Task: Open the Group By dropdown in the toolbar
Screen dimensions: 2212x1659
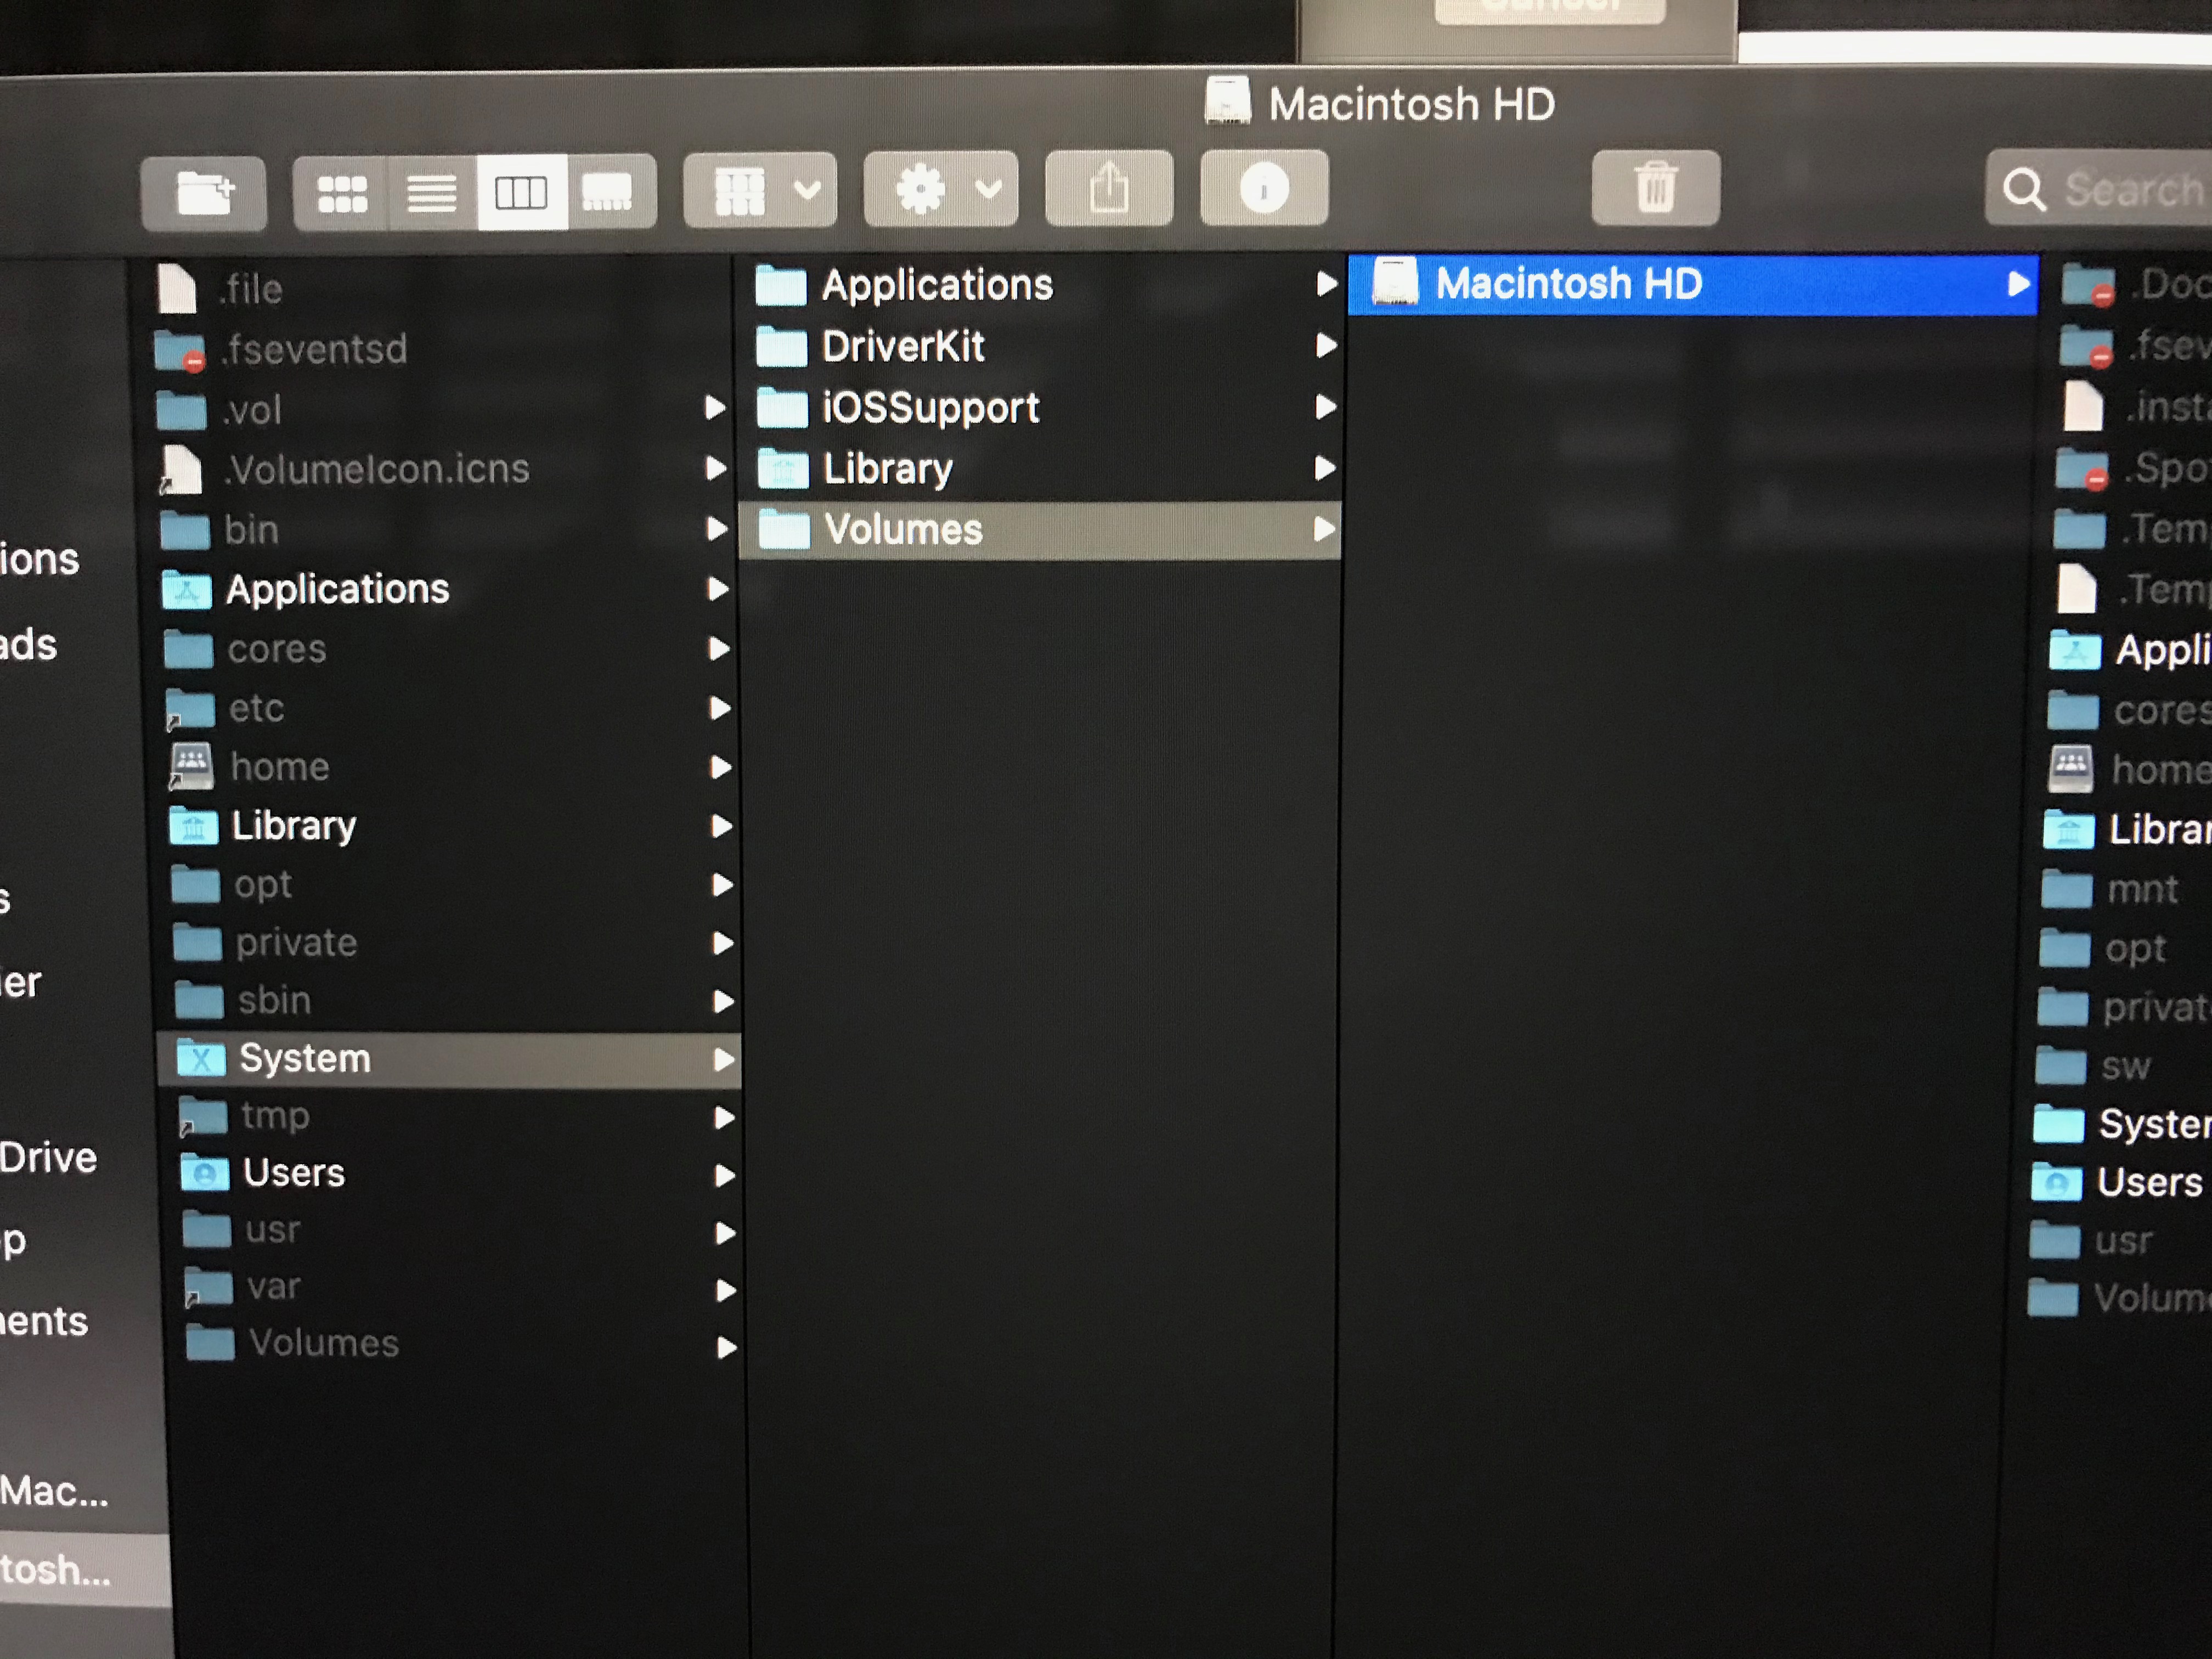Action: (x=760, y=190)
